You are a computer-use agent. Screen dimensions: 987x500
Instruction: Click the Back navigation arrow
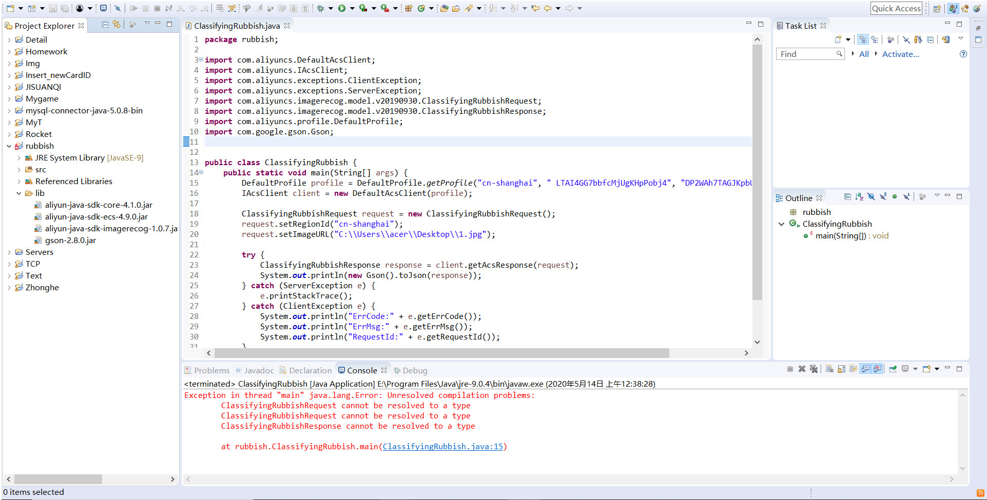point(548,8)
